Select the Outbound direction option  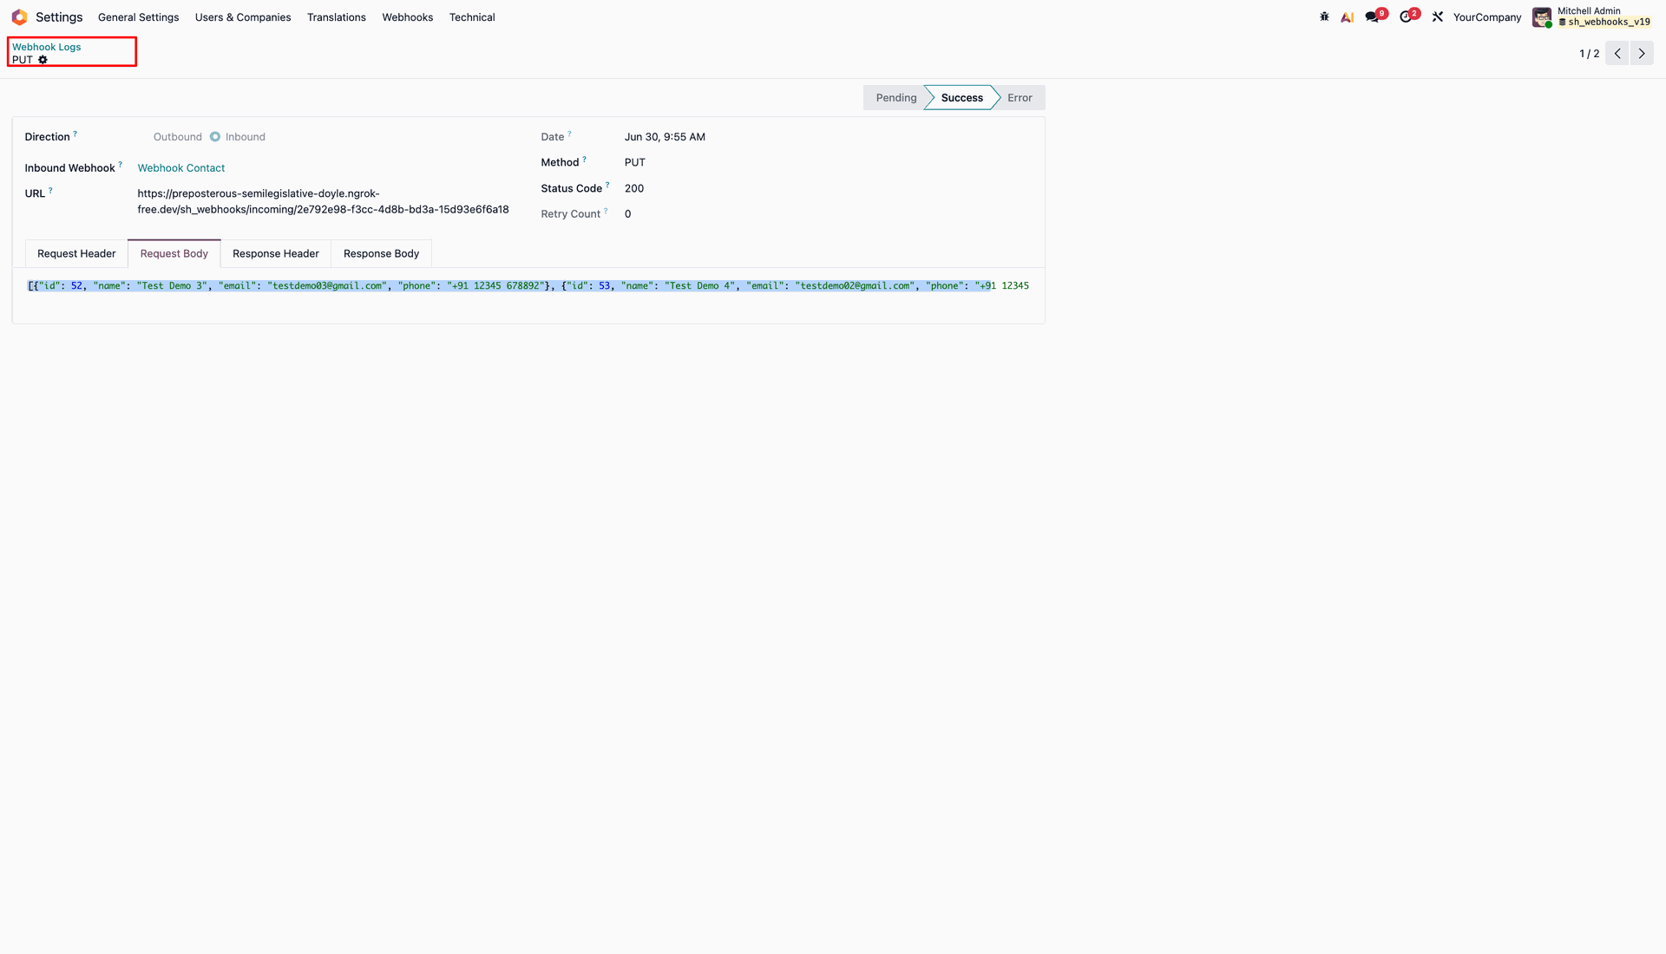point(177,137)
